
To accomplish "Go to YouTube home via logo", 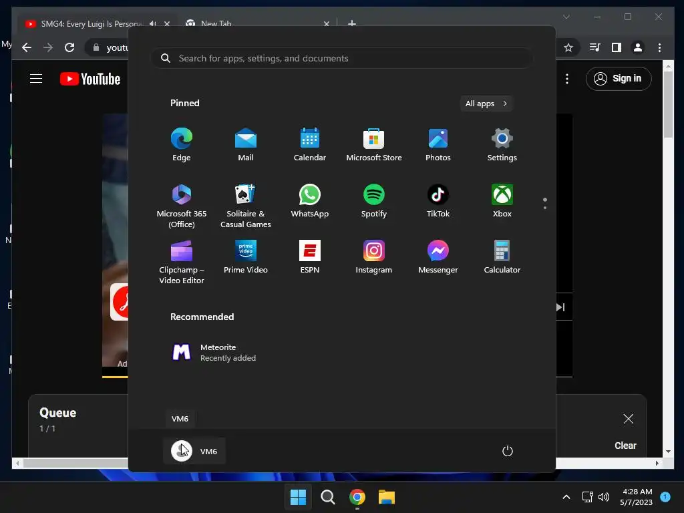I will pos(90,79).
